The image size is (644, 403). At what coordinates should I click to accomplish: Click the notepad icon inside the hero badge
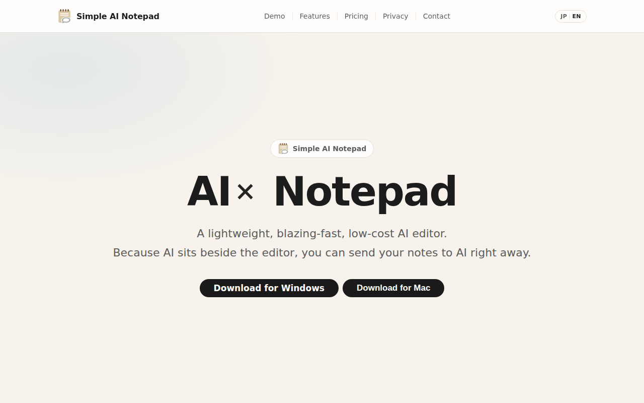[283, 149]
